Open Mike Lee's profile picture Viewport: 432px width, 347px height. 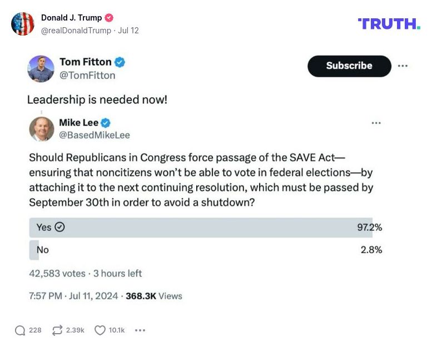pos(42,129)
